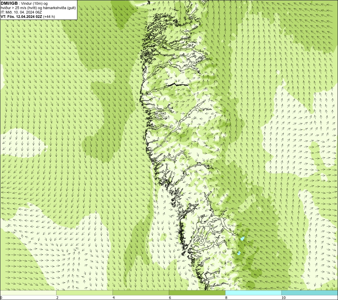Select the 6–8 m/s dark green swatch

tap(197, 293)
